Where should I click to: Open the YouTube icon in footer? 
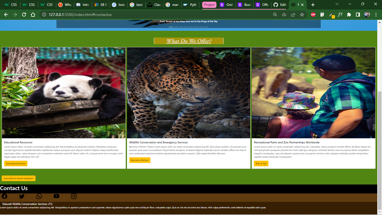pos(56,196)
